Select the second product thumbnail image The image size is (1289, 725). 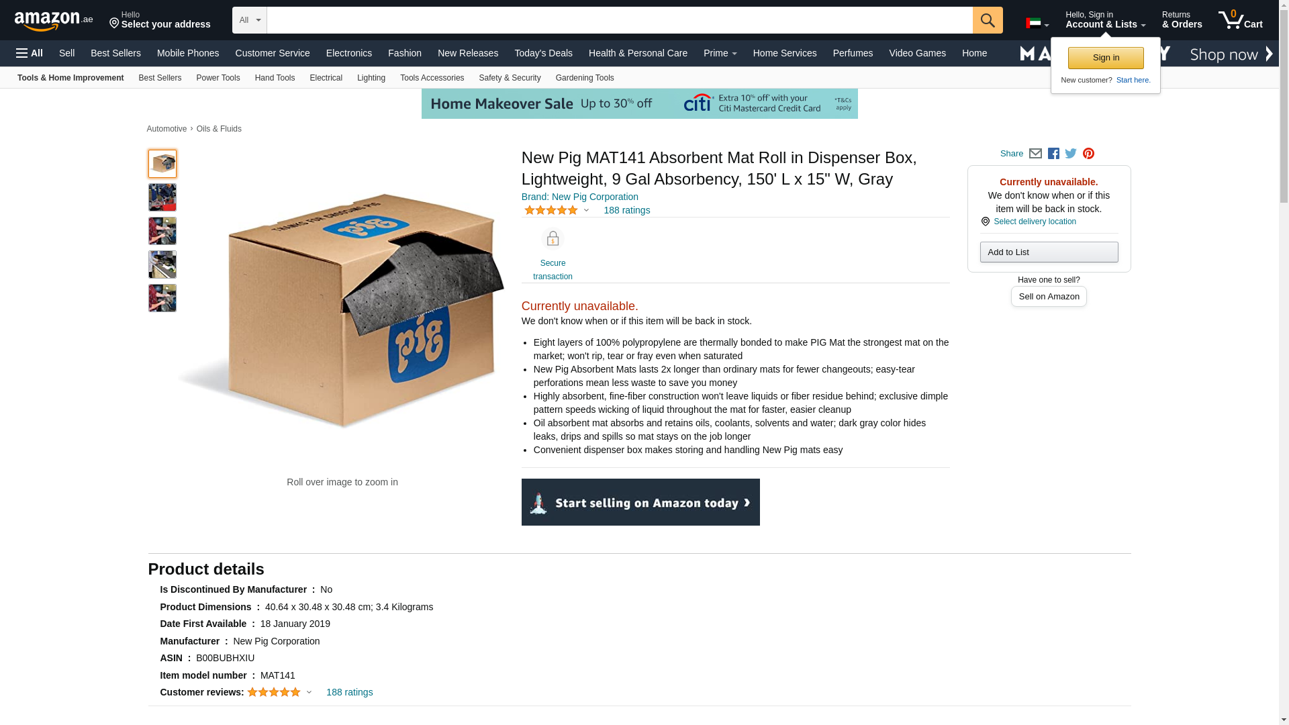[162, 197]
